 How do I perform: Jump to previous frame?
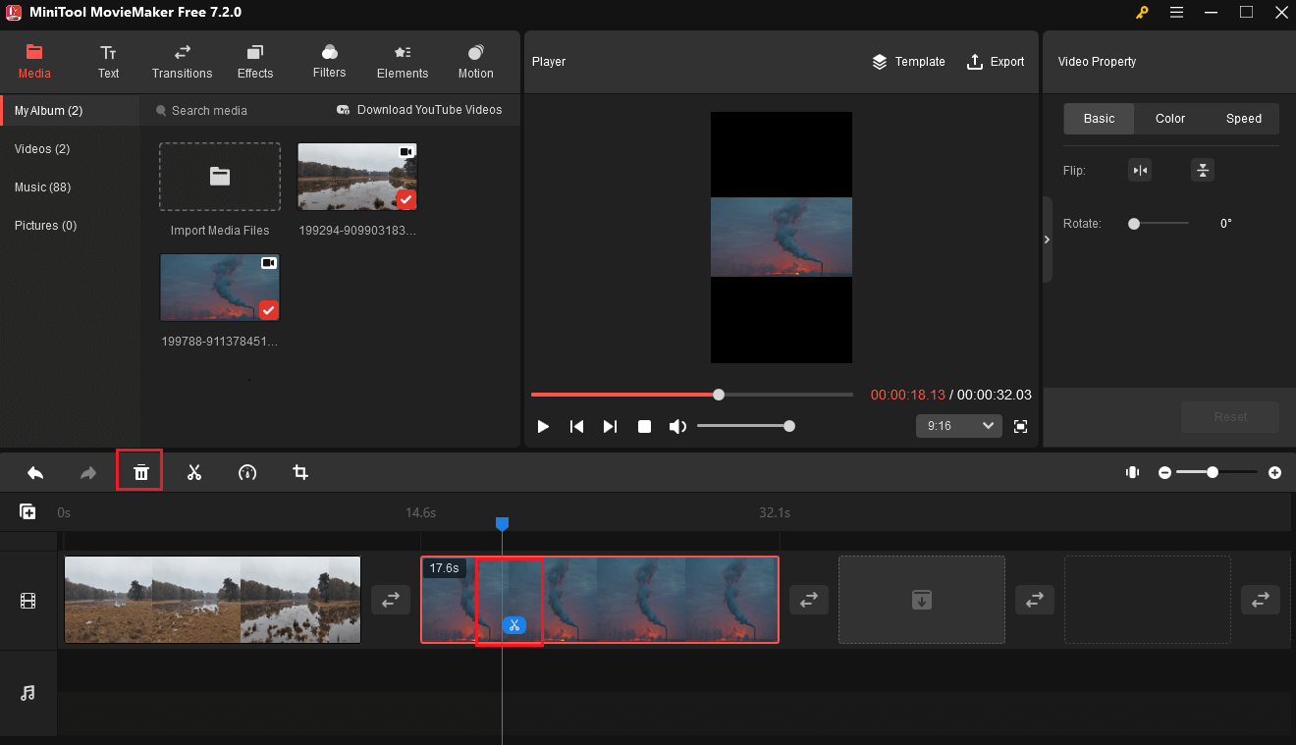click(x=577, y=426)
